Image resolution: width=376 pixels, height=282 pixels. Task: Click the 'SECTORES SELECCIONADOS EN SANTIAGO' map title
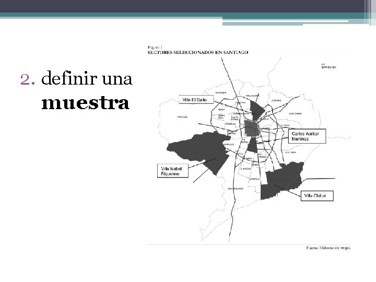pos(198,52)
